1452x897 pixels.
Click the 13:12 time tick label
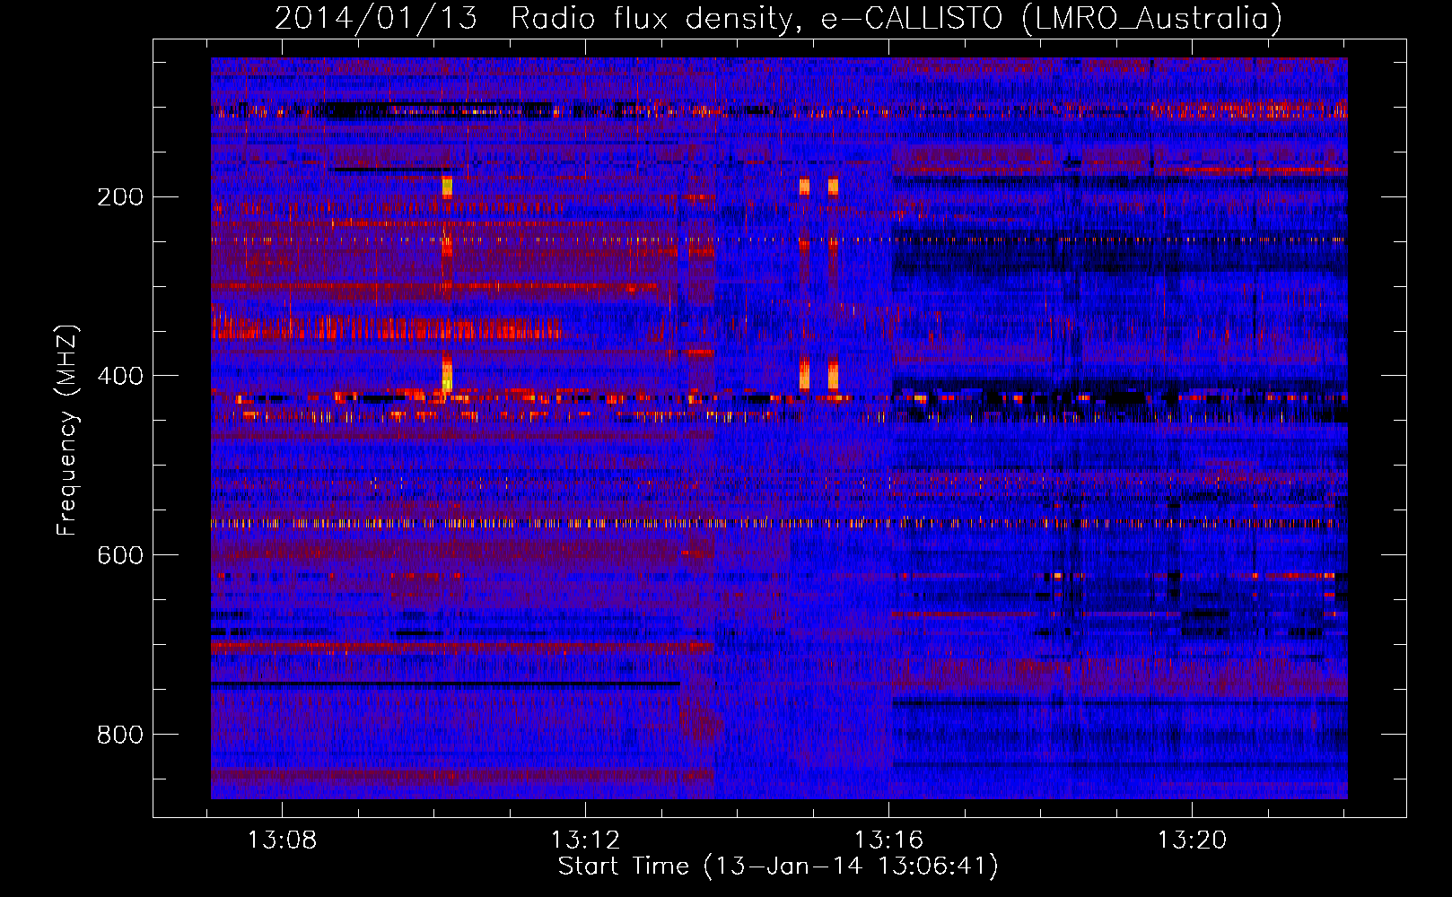tap(586, 840)
